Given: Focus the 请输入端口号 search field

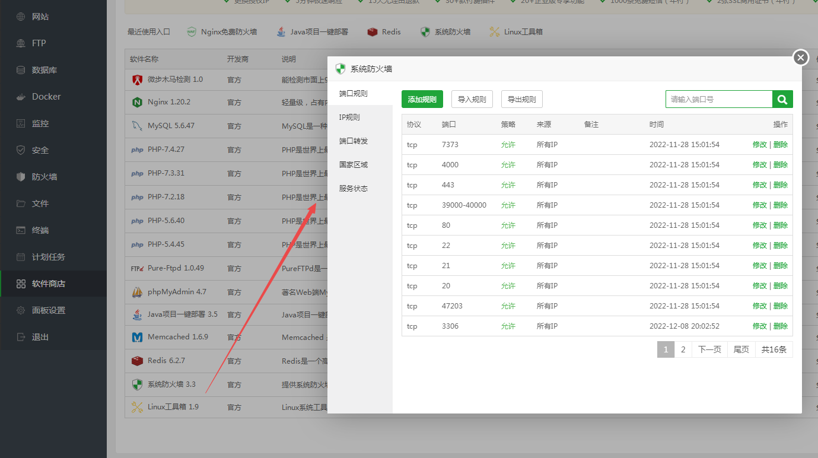Looking at the screenshot, I should pos(719,99).
